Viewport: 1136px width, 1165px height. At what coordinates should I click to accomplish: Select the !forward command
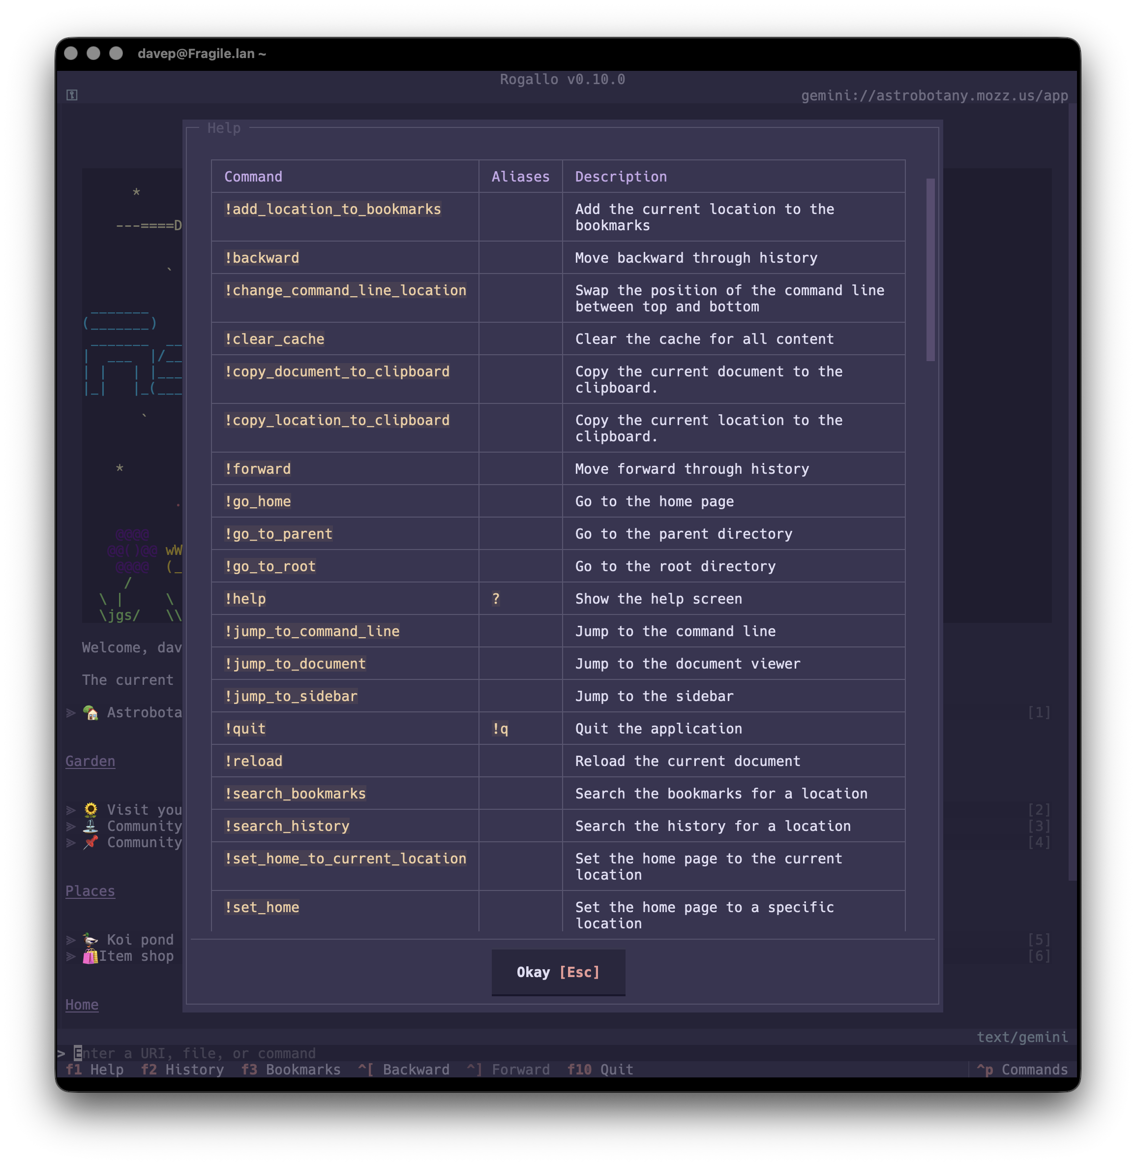[x=257, y=469]
